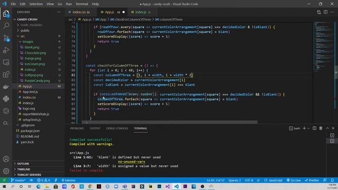Click Ln 81, Col 57 cursor position

(215, 180)
